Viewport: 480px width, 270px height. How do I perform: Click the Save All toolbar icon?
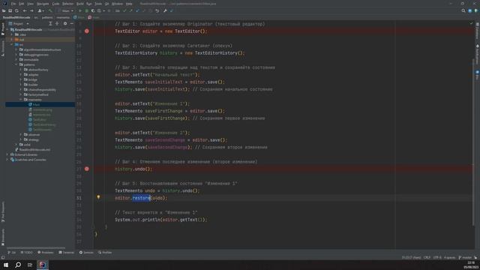(x=10, y=10)
